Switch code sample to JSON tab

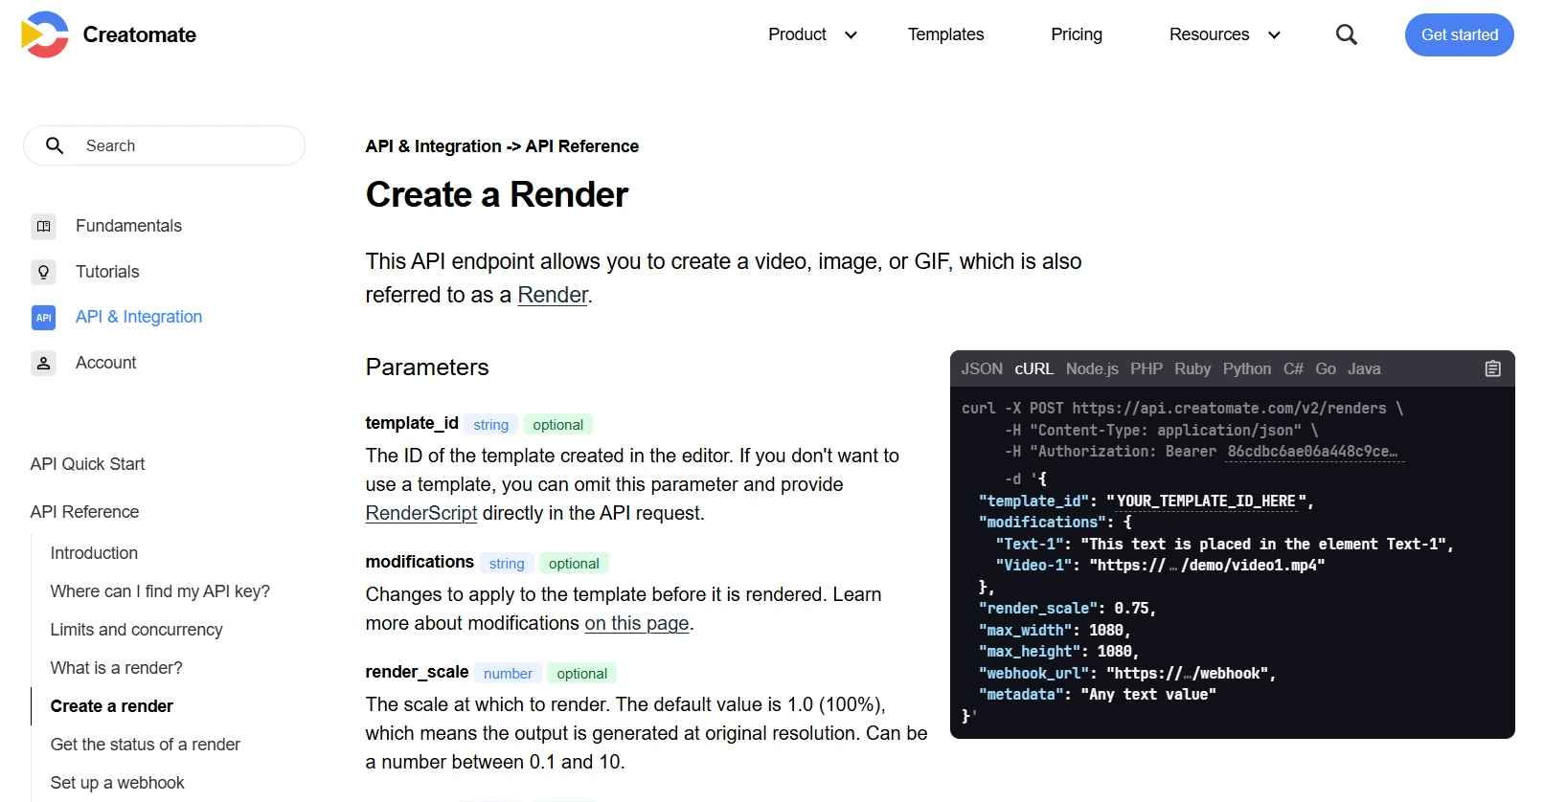tap(982, 368)
